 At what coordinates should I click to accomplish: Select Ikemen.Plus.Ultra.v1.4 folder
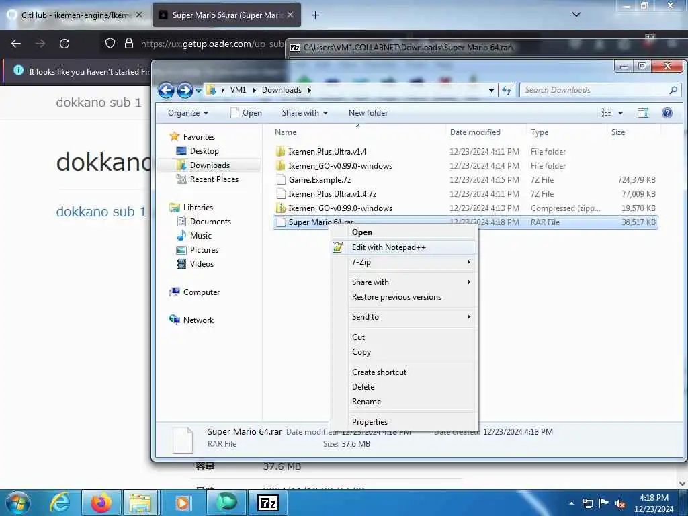pos(465,152)
